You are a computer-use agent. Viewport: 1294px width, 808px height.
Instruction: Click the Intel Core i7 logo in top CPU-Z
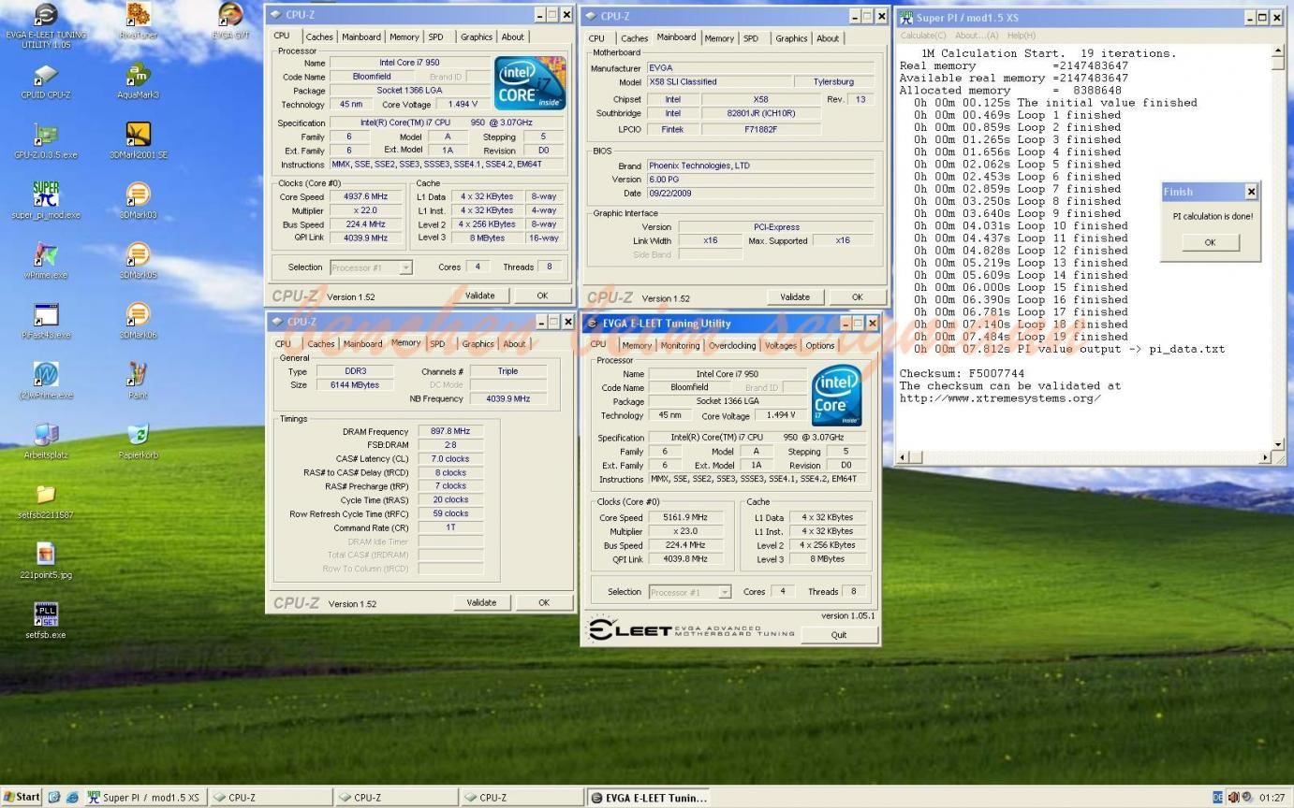click(x=530, y=83)
